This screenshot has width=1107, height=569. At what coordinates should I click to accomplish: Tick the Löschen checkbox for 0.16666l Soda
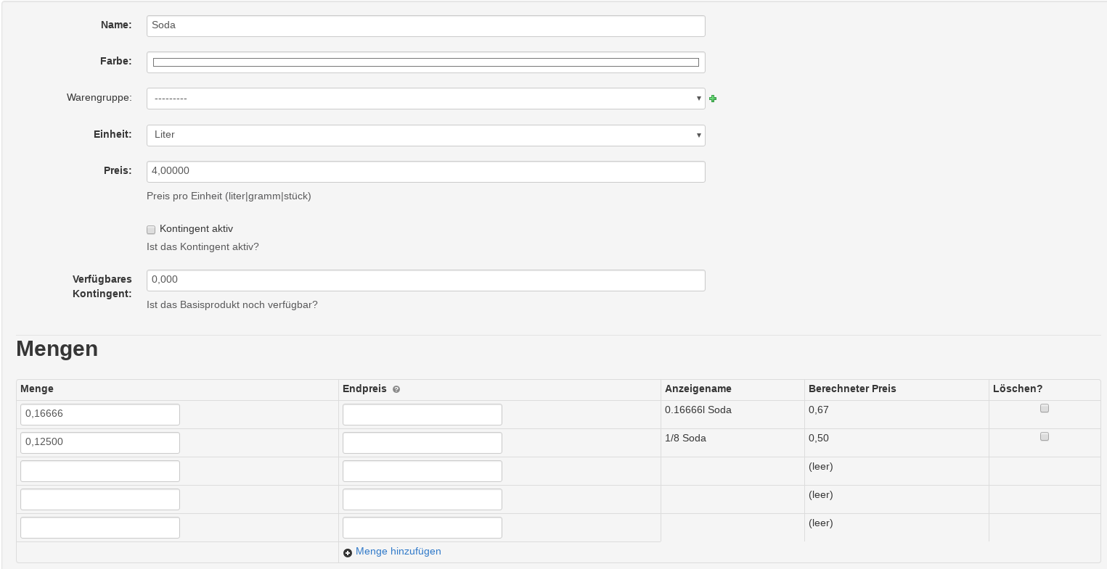point(1045,408)
